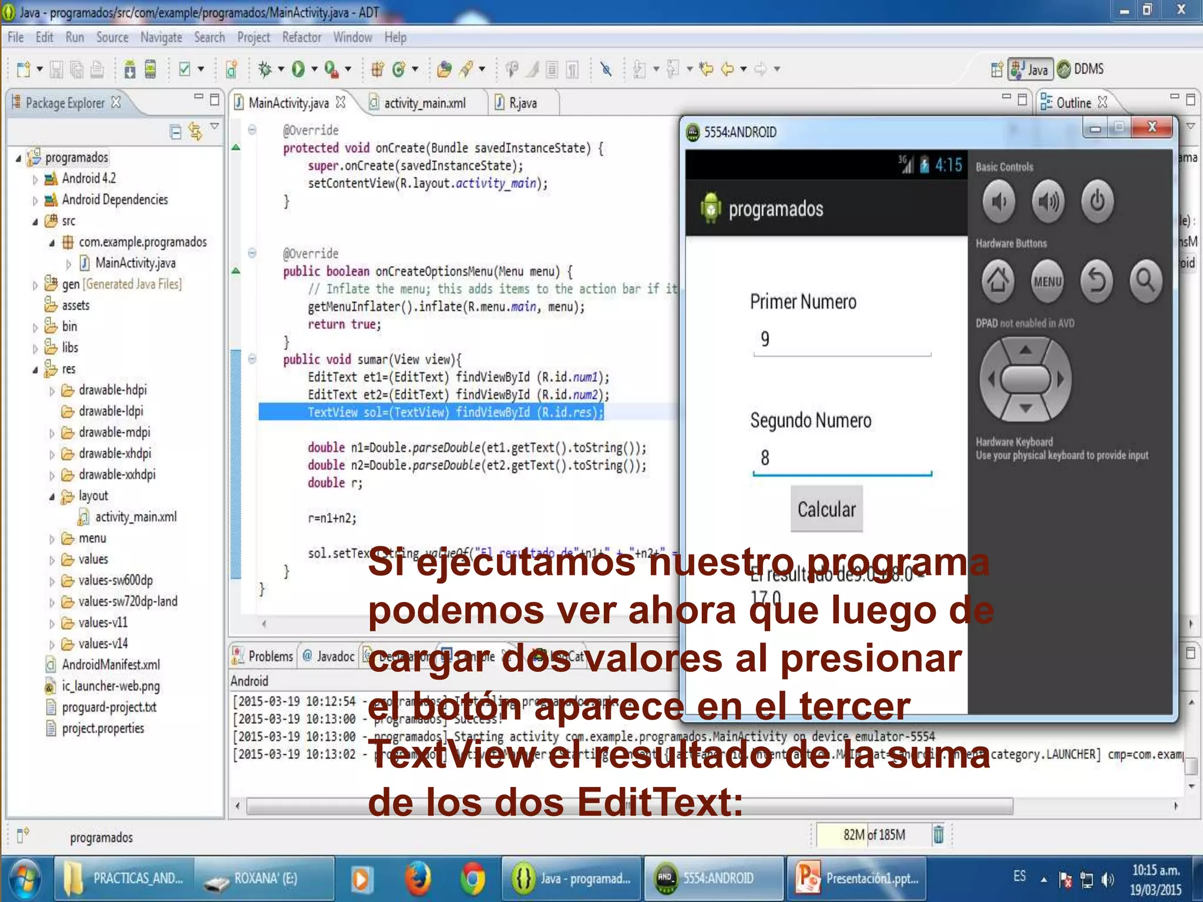This screenshot has height=902, width=1203.
Task: Collapse the src folder
Action: click(35, 222)
